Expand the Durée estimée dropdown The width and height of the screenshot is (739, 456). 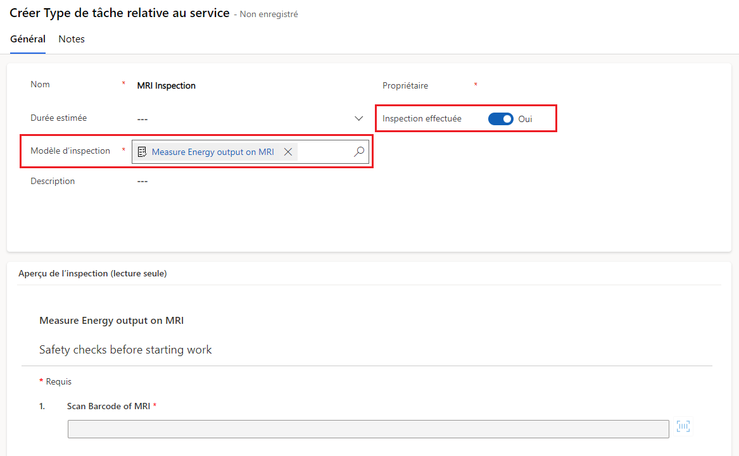click(358, 119)
